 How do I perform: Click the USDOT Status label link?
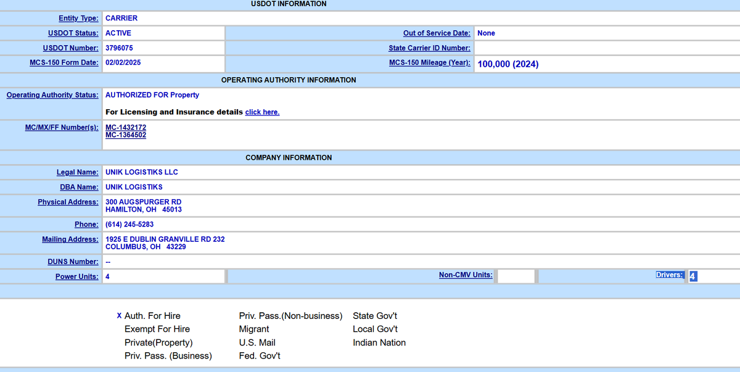coord(73,33)
